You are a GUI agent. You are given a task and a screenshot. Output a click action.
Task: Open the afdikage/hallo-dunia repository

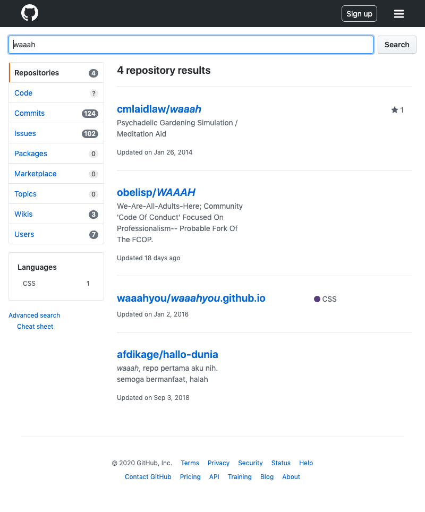coord(167,354)
